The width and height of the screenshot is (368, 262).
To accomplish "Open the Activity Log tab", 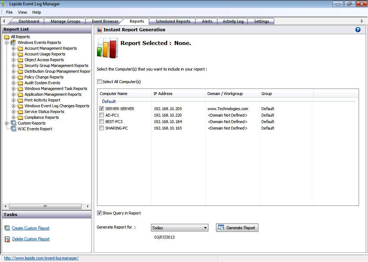I will (233, 21).
